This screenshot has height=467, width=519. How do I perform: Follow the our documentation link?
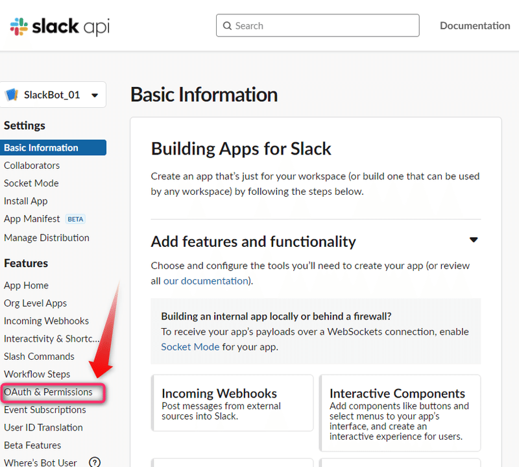point(206,281)
